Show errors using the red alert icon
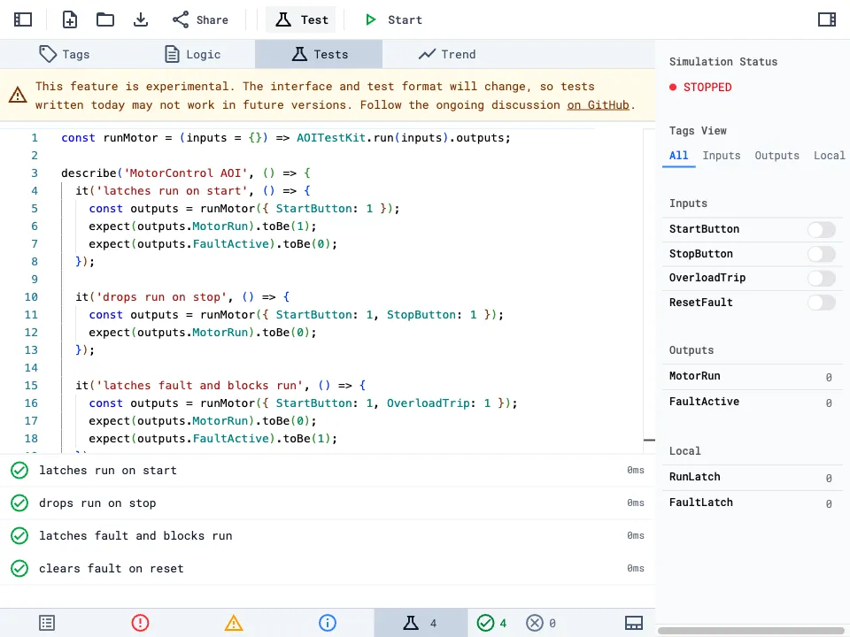 [x=140, y=623]
